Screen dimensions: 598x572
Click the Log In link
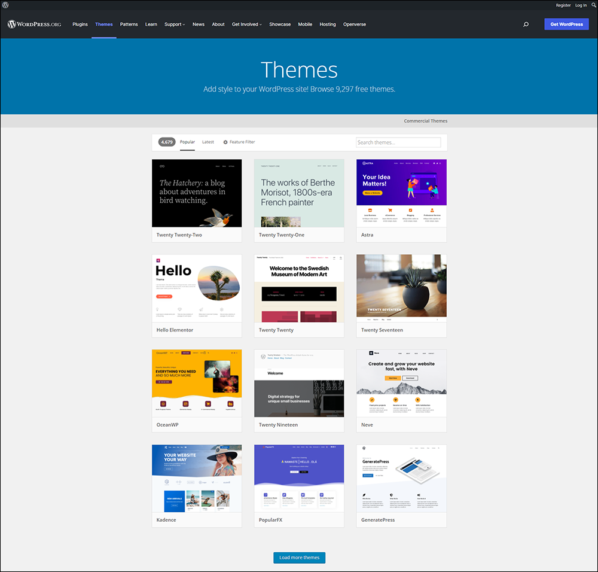click(581, 5)
